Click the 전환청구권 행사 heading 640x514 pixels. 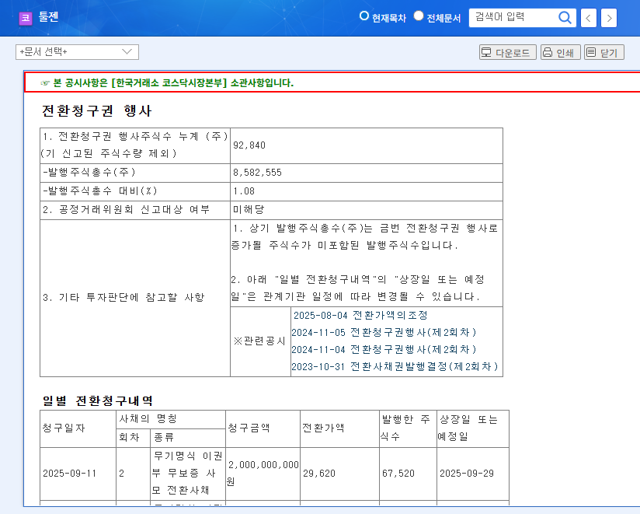pos(97,110)
